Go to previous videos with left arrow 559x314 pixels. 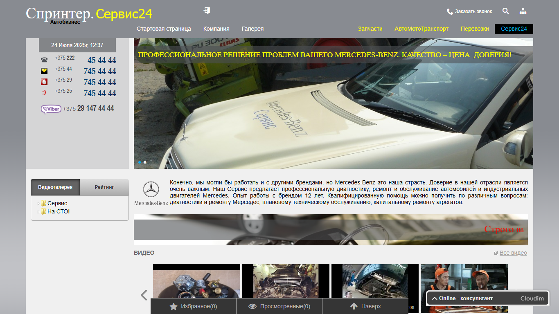tap(144, 295)
